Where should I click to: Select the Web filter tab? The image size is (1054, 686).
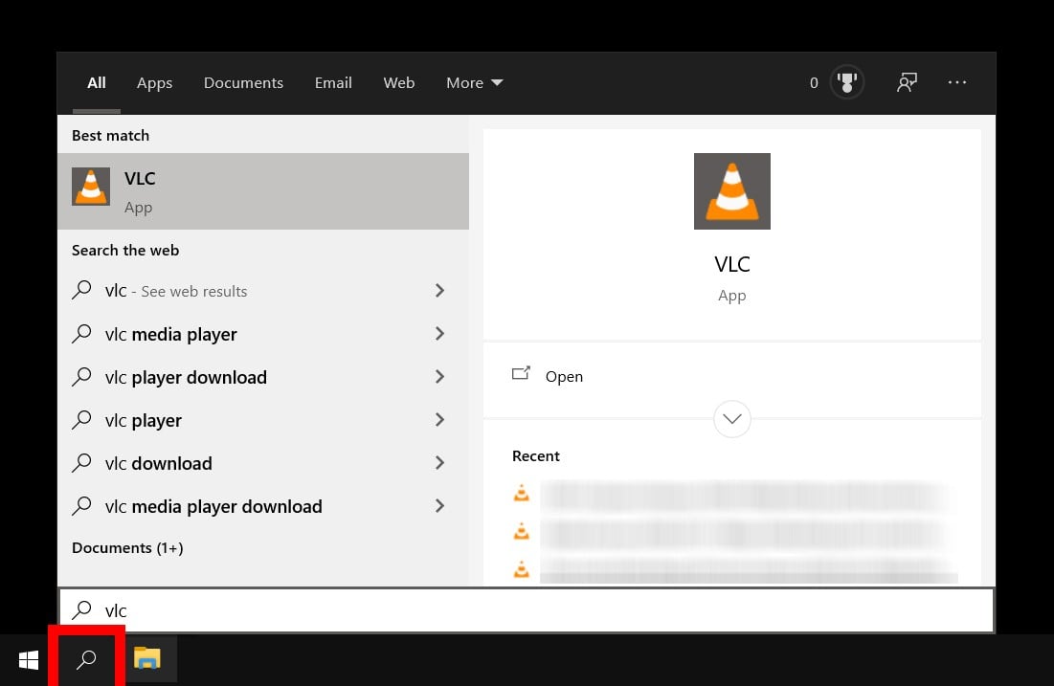pyautogui.click(x=398, y=83)
